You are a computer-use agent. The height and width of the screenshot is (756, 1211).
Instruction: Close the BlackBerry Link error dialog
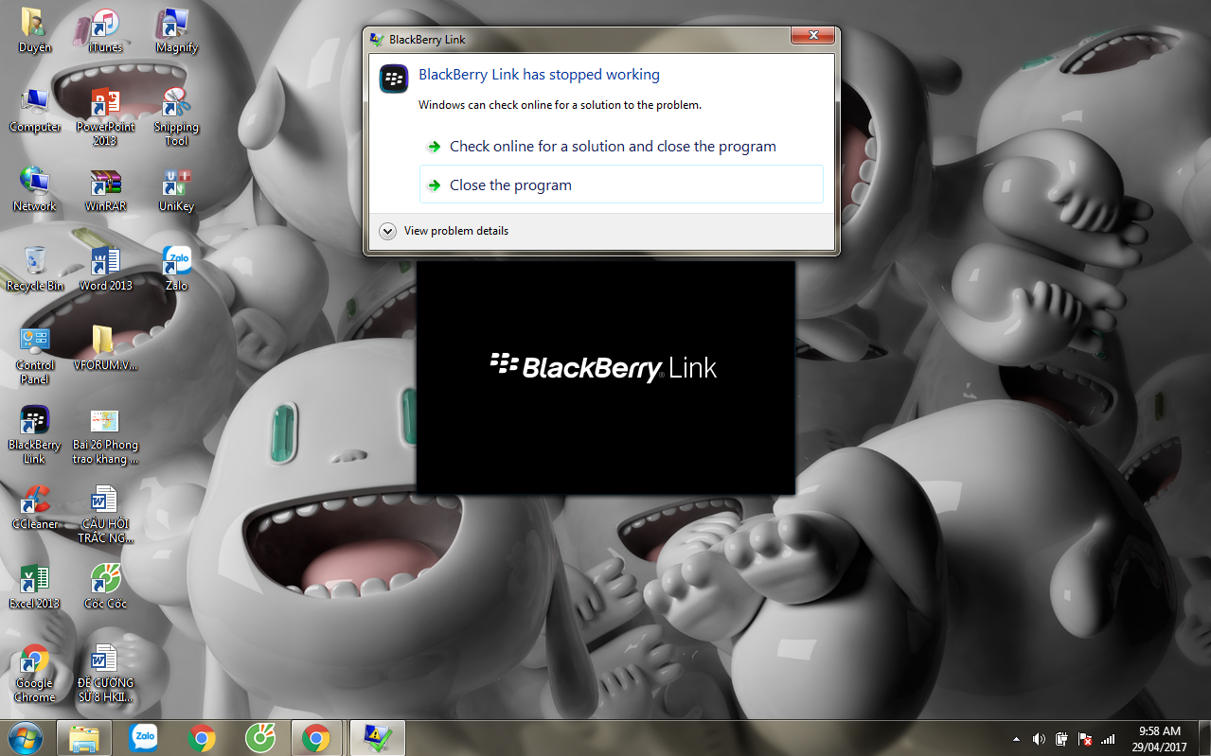(813, 37)
